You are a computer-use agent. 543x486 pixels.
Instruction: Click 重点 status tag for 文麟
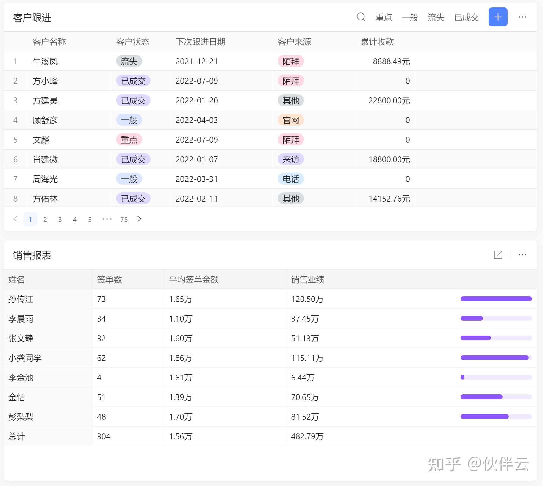tap(129, 140)
